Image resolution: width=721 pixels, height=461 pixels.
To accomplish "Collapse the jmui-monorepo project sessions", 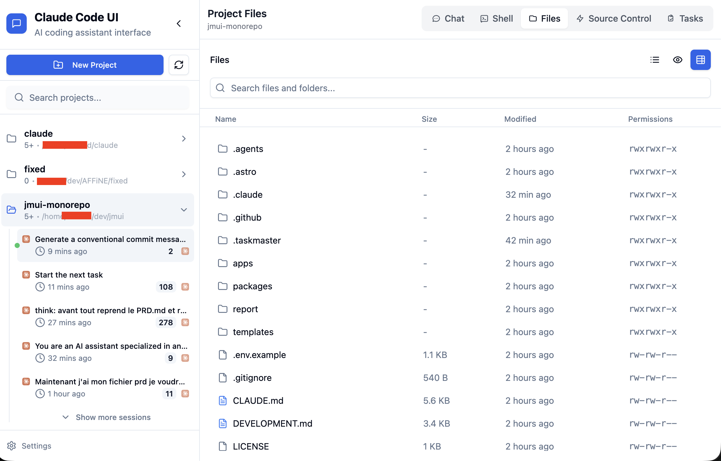I will (184, 210).
